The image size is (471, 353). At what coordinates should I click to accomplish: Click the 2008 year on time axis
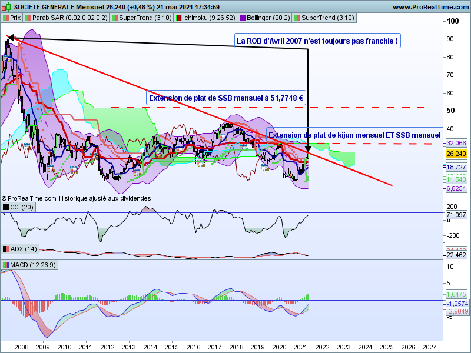click(21, 347)
